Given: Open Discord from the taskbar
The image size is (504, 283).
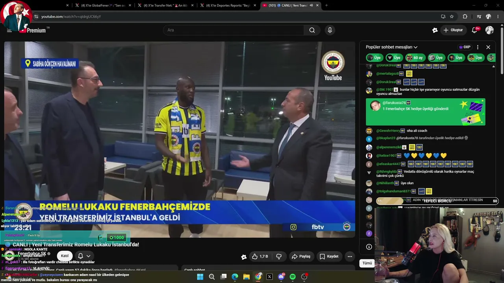Looking at the screenshot, I should tap(281, 277).
